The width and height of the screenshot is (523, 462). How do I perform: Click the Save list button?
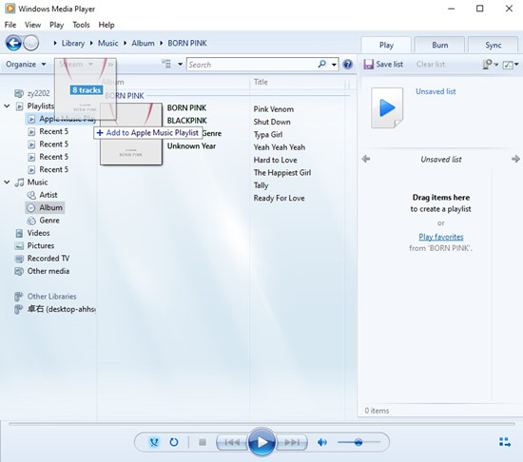383,64
